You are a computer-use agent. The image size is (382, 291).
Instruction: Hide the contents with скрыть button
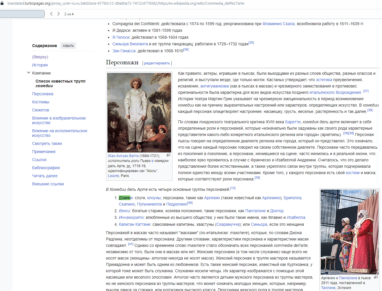tap(68, 46)
